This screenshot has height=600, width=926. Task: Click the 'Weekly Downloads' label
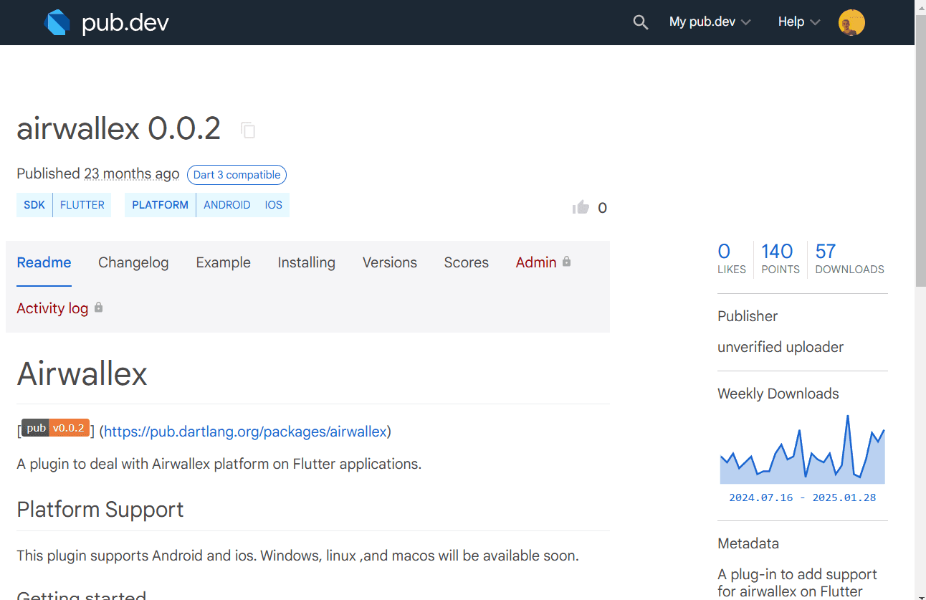[778, 394]
